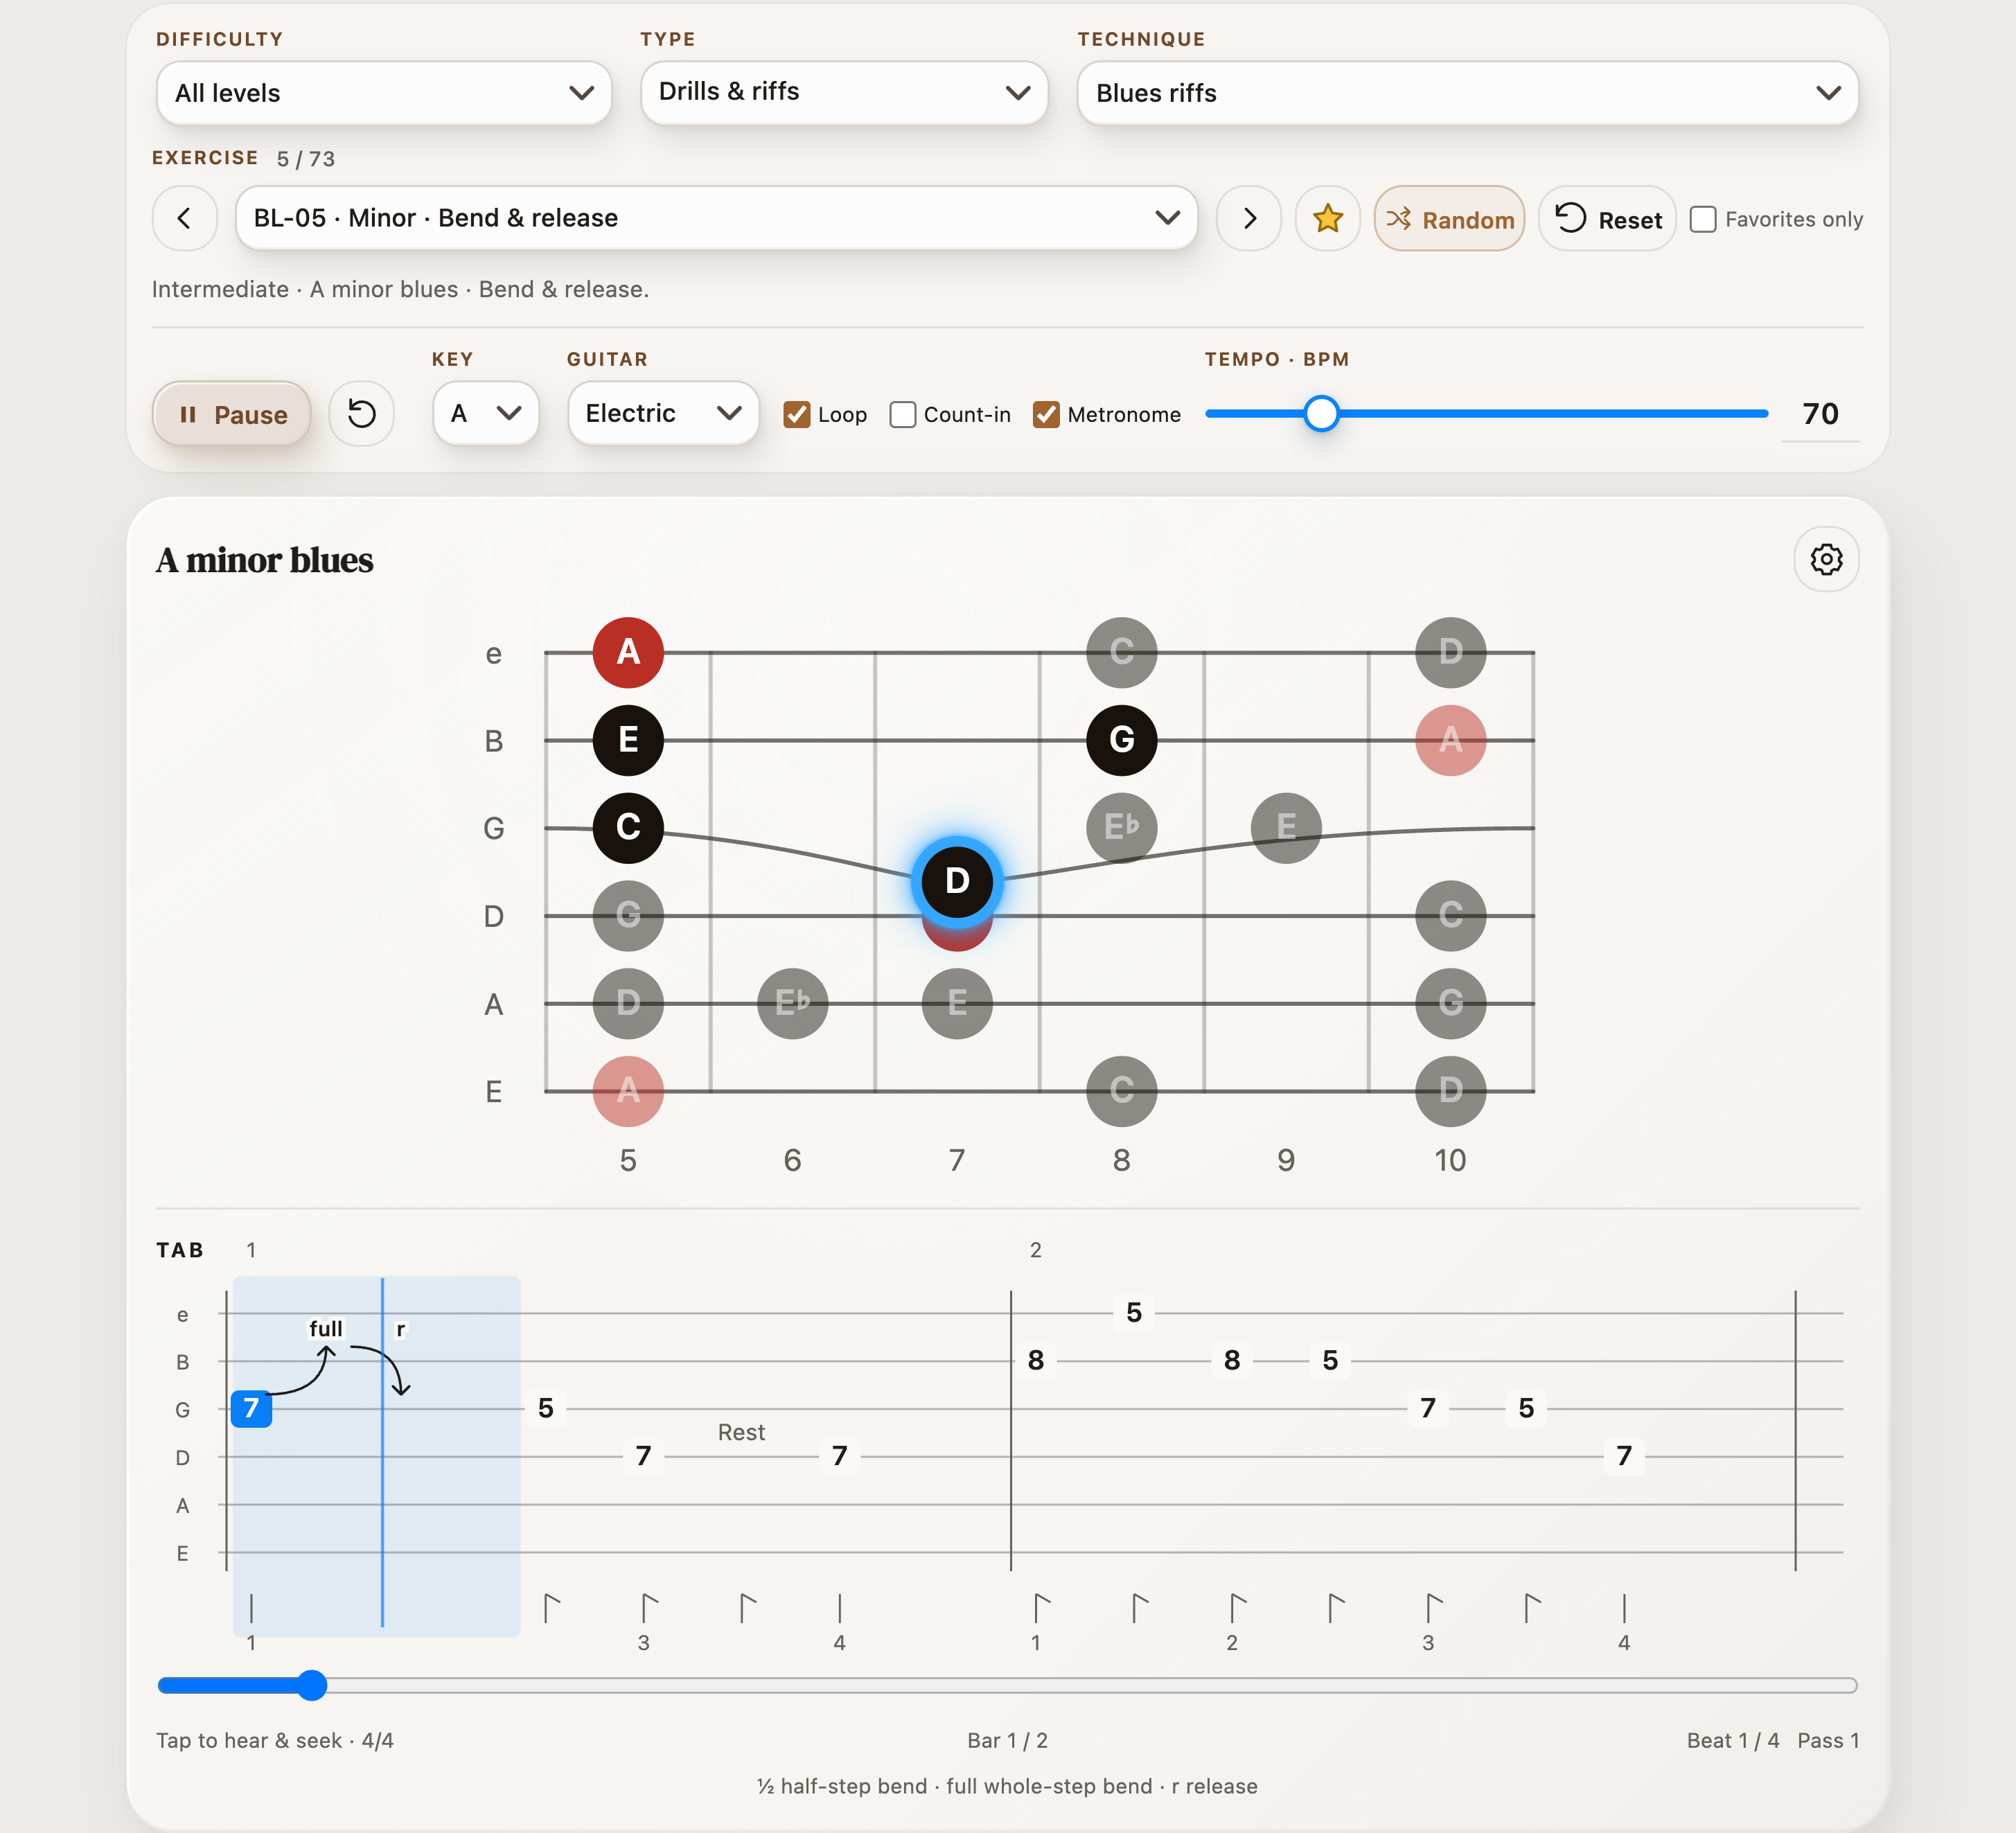The width and height of the screenshot is (2016, 1833).
Task: Click the playback progress slider thumb
Action: pos(312,1685)
